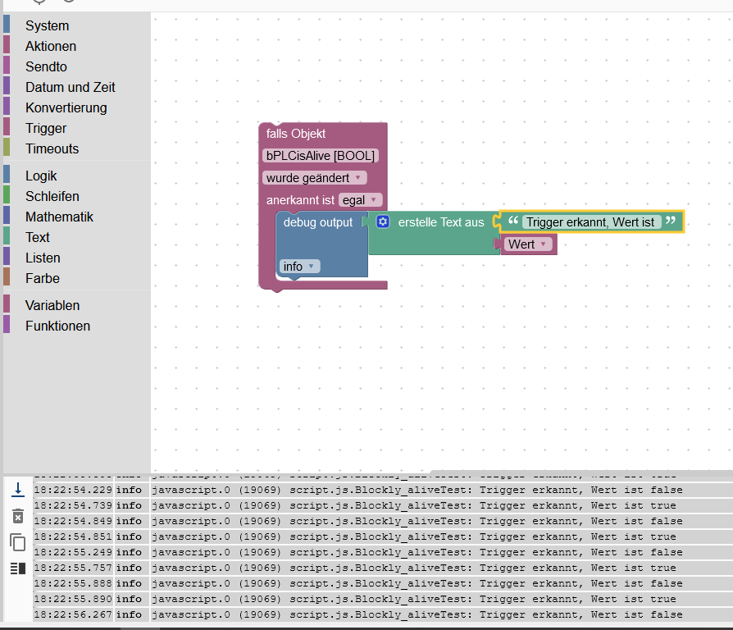Click the log entry at 18:22:54.229
This screenshot has width=733, height=630.
(382, 491)
